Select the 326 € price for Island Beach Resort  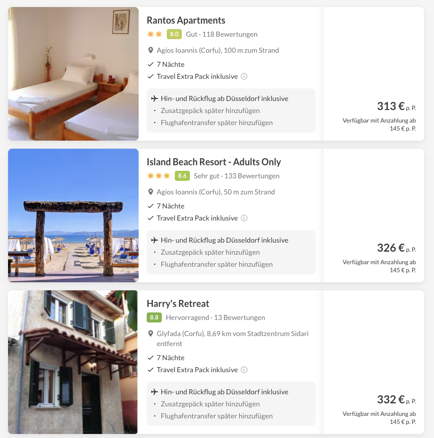[x=391, y=248]
